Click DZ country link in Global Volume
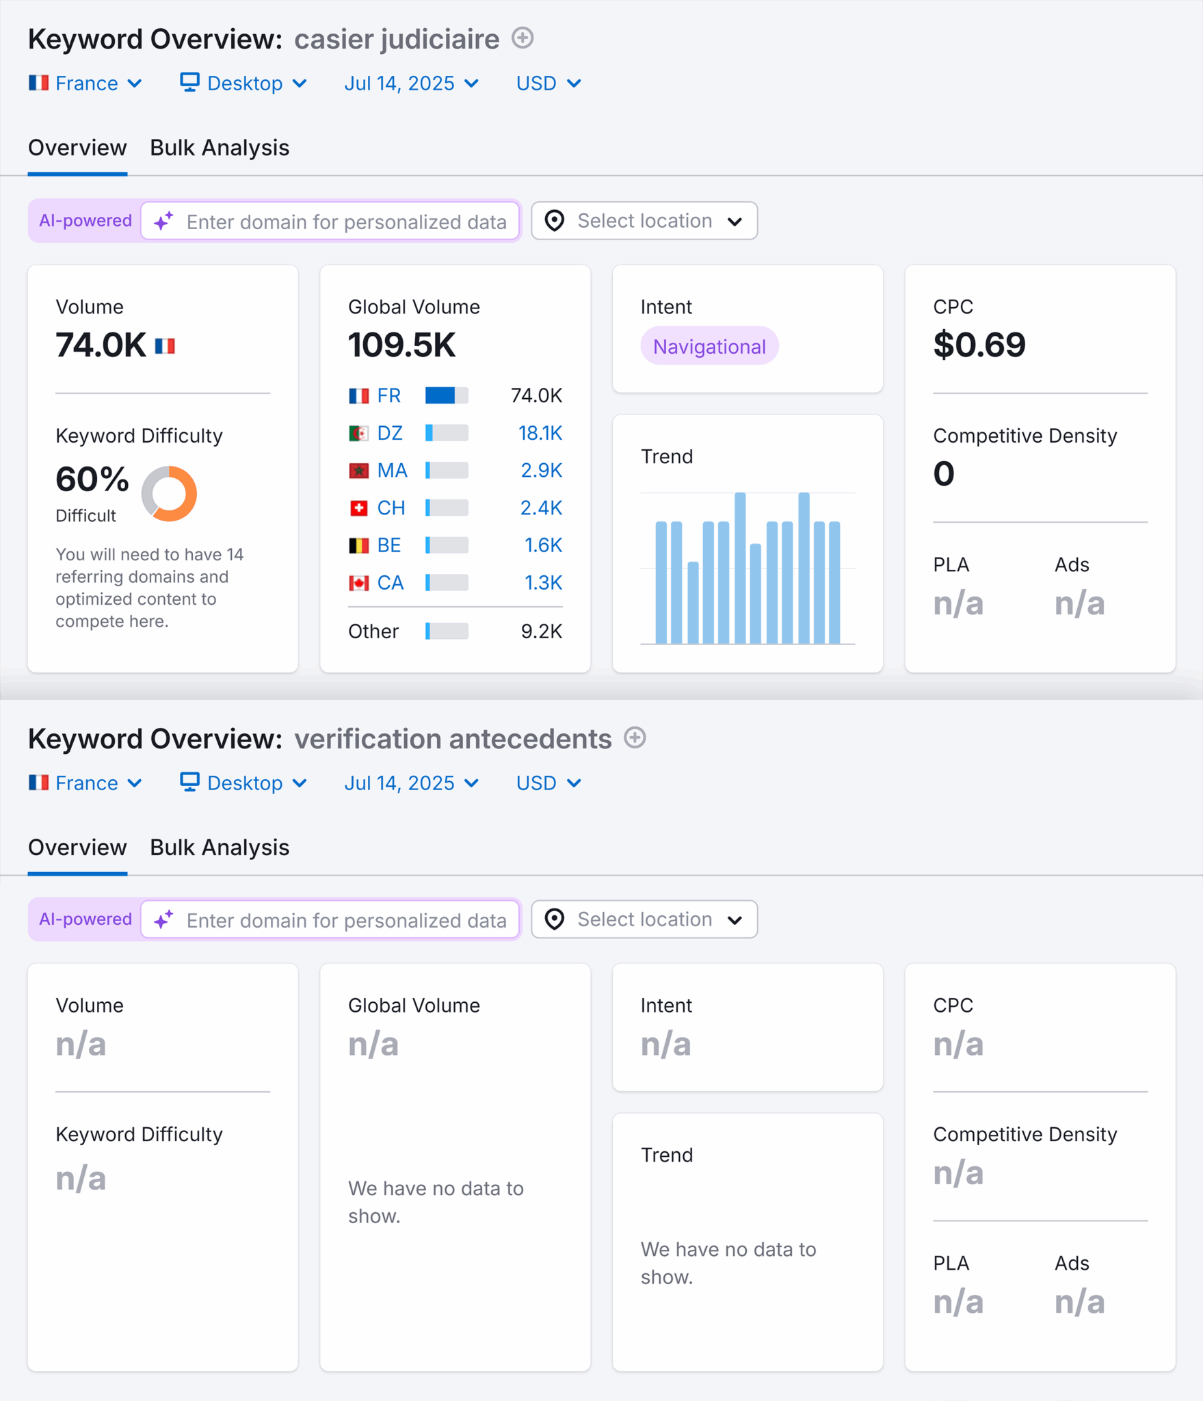 pos(390,433)
